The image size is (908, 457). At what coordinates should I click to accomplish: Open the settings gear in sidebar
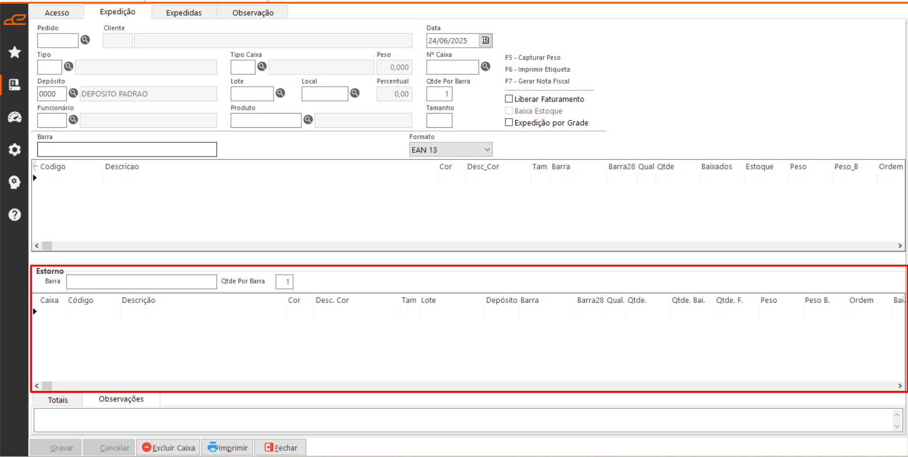click(15, 149)
